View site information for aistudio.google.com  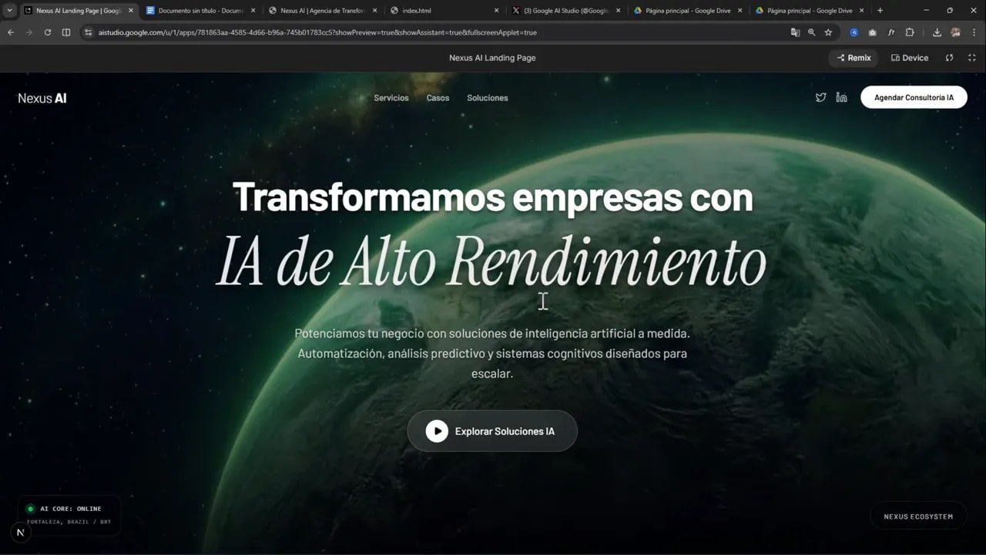click(89, 32)
